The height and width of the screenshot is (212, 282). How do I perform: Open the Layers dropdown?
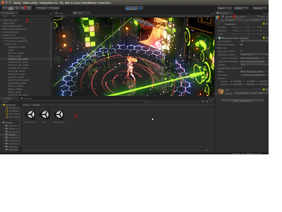pyautogui.click(x=224, y=8)
